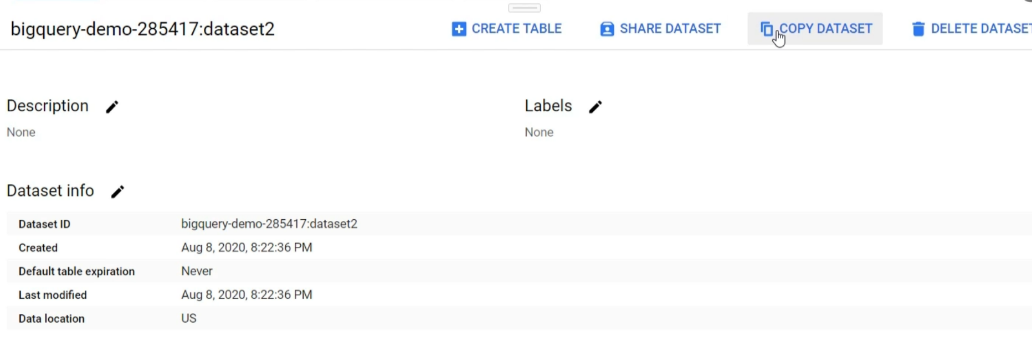Click the SHARE DATASET button label
Image resolution: width=1032 pixels, height=362 pixels.
coord(670,29)
